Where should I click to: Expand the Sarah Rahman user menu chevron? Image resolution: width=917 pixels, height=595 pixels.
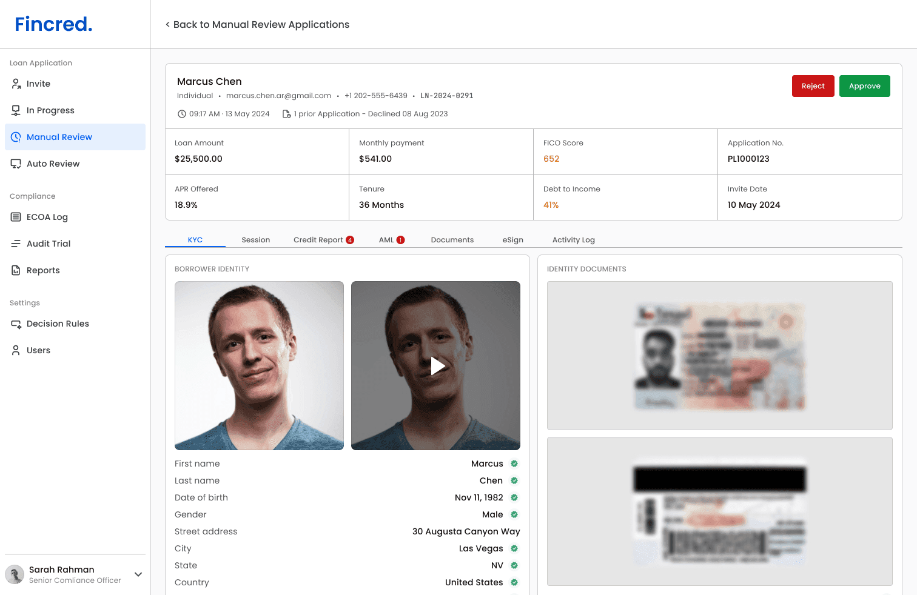coord(138,574)
